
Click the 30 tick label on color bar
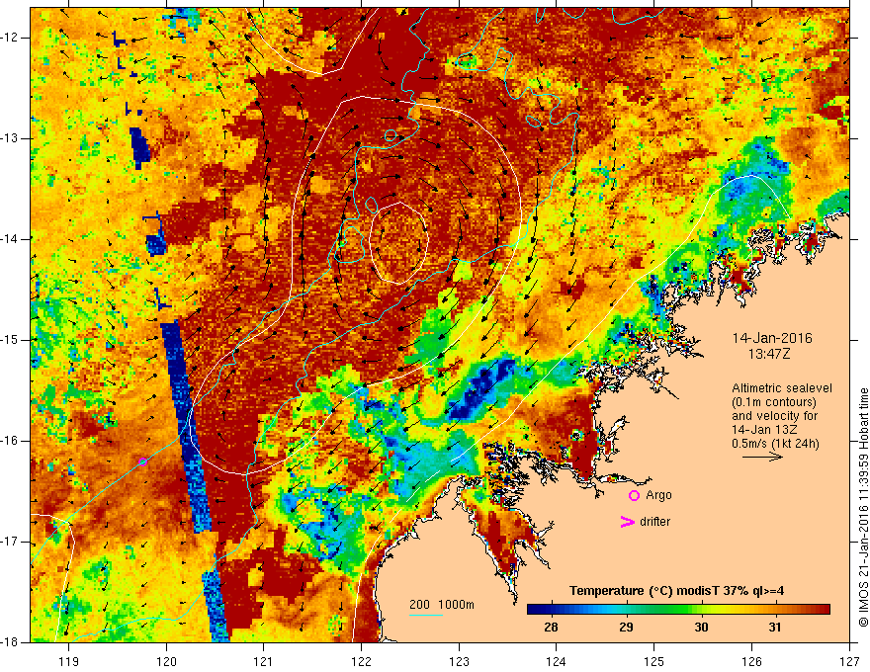(701, 628)
